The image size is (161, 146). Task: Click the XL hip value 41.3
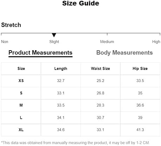(140, 130)
